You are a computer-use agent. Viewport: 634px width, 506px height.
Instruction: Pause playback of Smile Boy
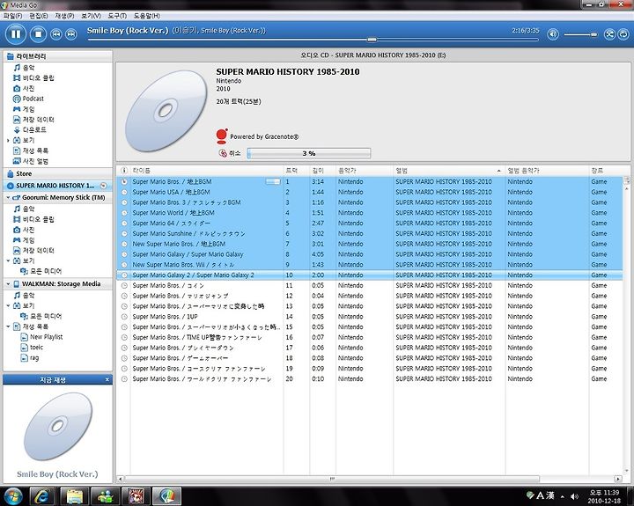point(15,34)
